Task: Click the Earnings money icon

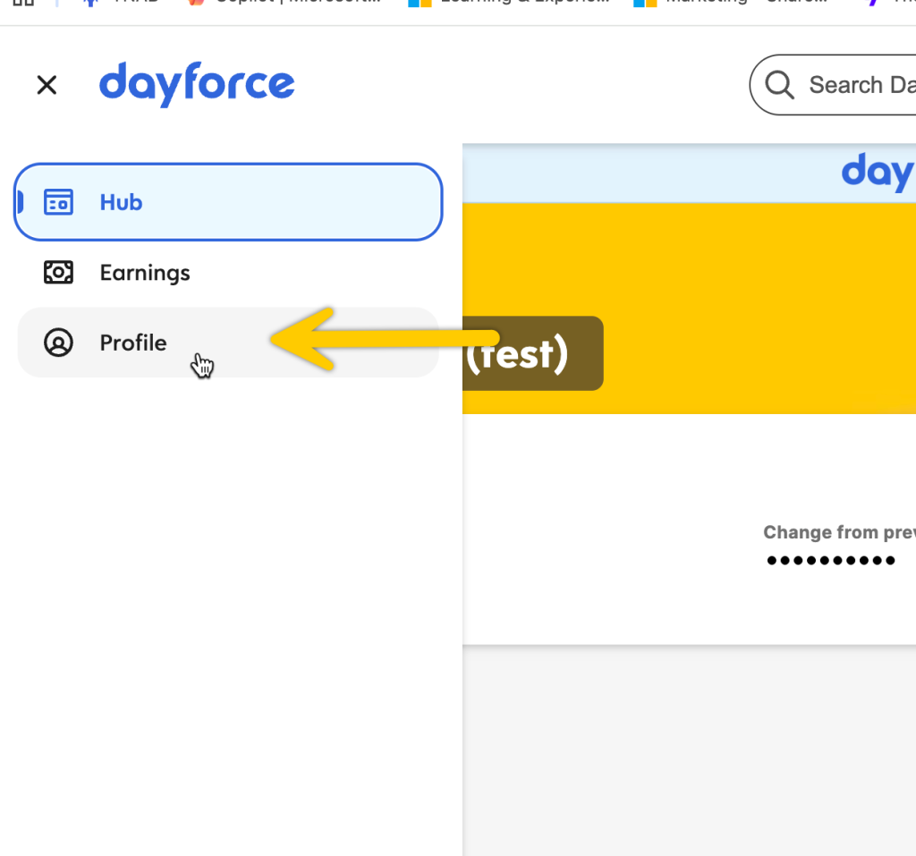Action: (58, 273)
